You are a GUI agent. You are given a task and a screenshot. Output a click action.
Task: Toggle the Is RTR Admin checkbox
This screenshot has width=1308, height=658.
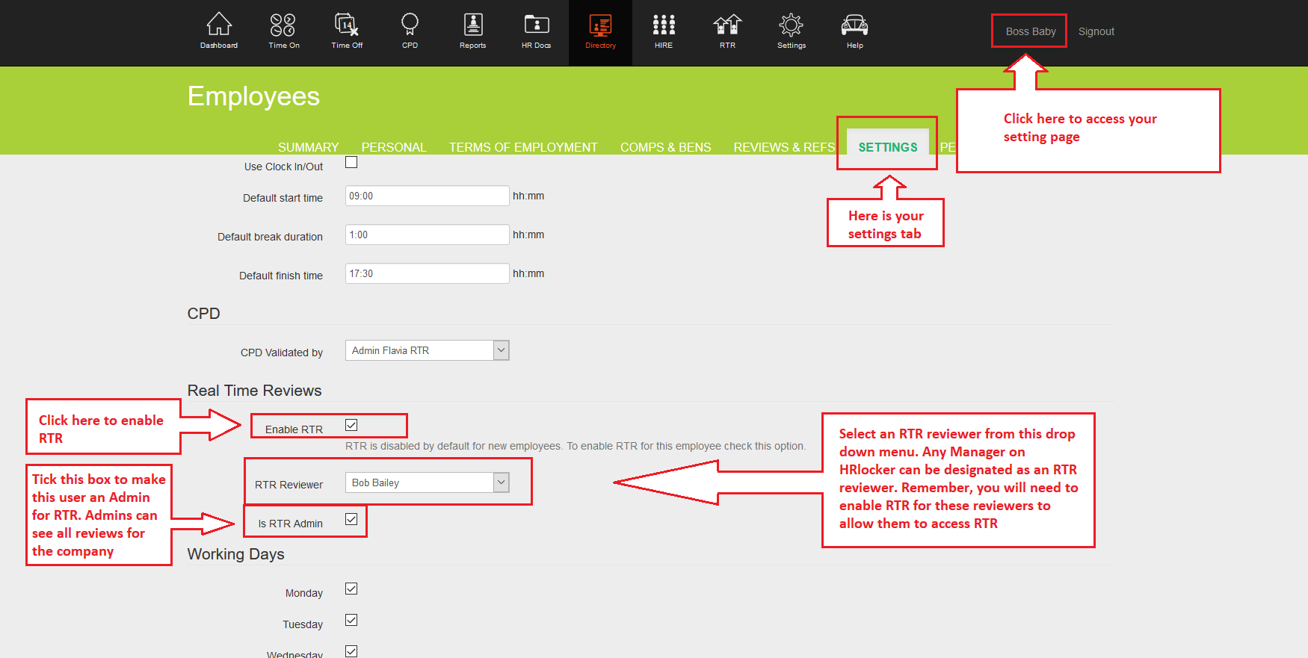351,520
